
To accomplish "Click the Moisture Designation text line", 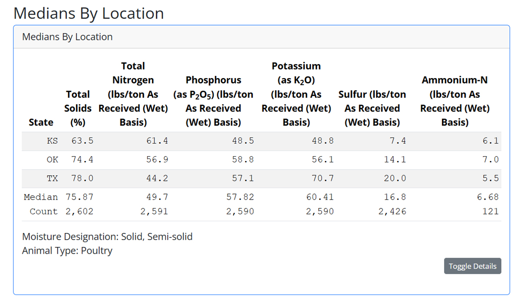I will point(107,236).
